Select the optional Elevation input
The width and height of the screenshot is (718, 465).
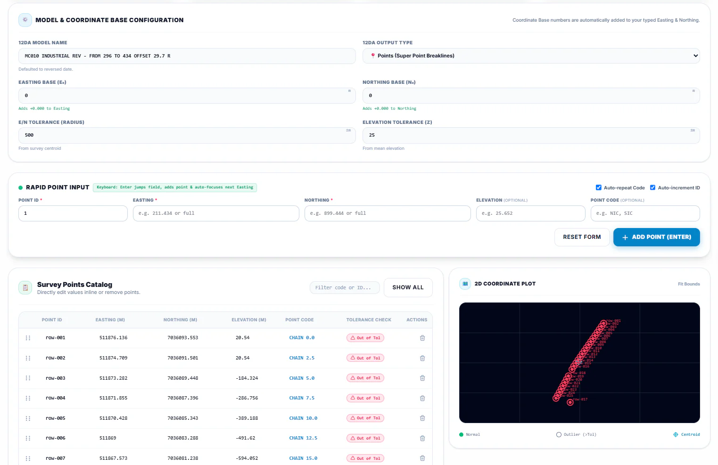click(x=531, y=213)
